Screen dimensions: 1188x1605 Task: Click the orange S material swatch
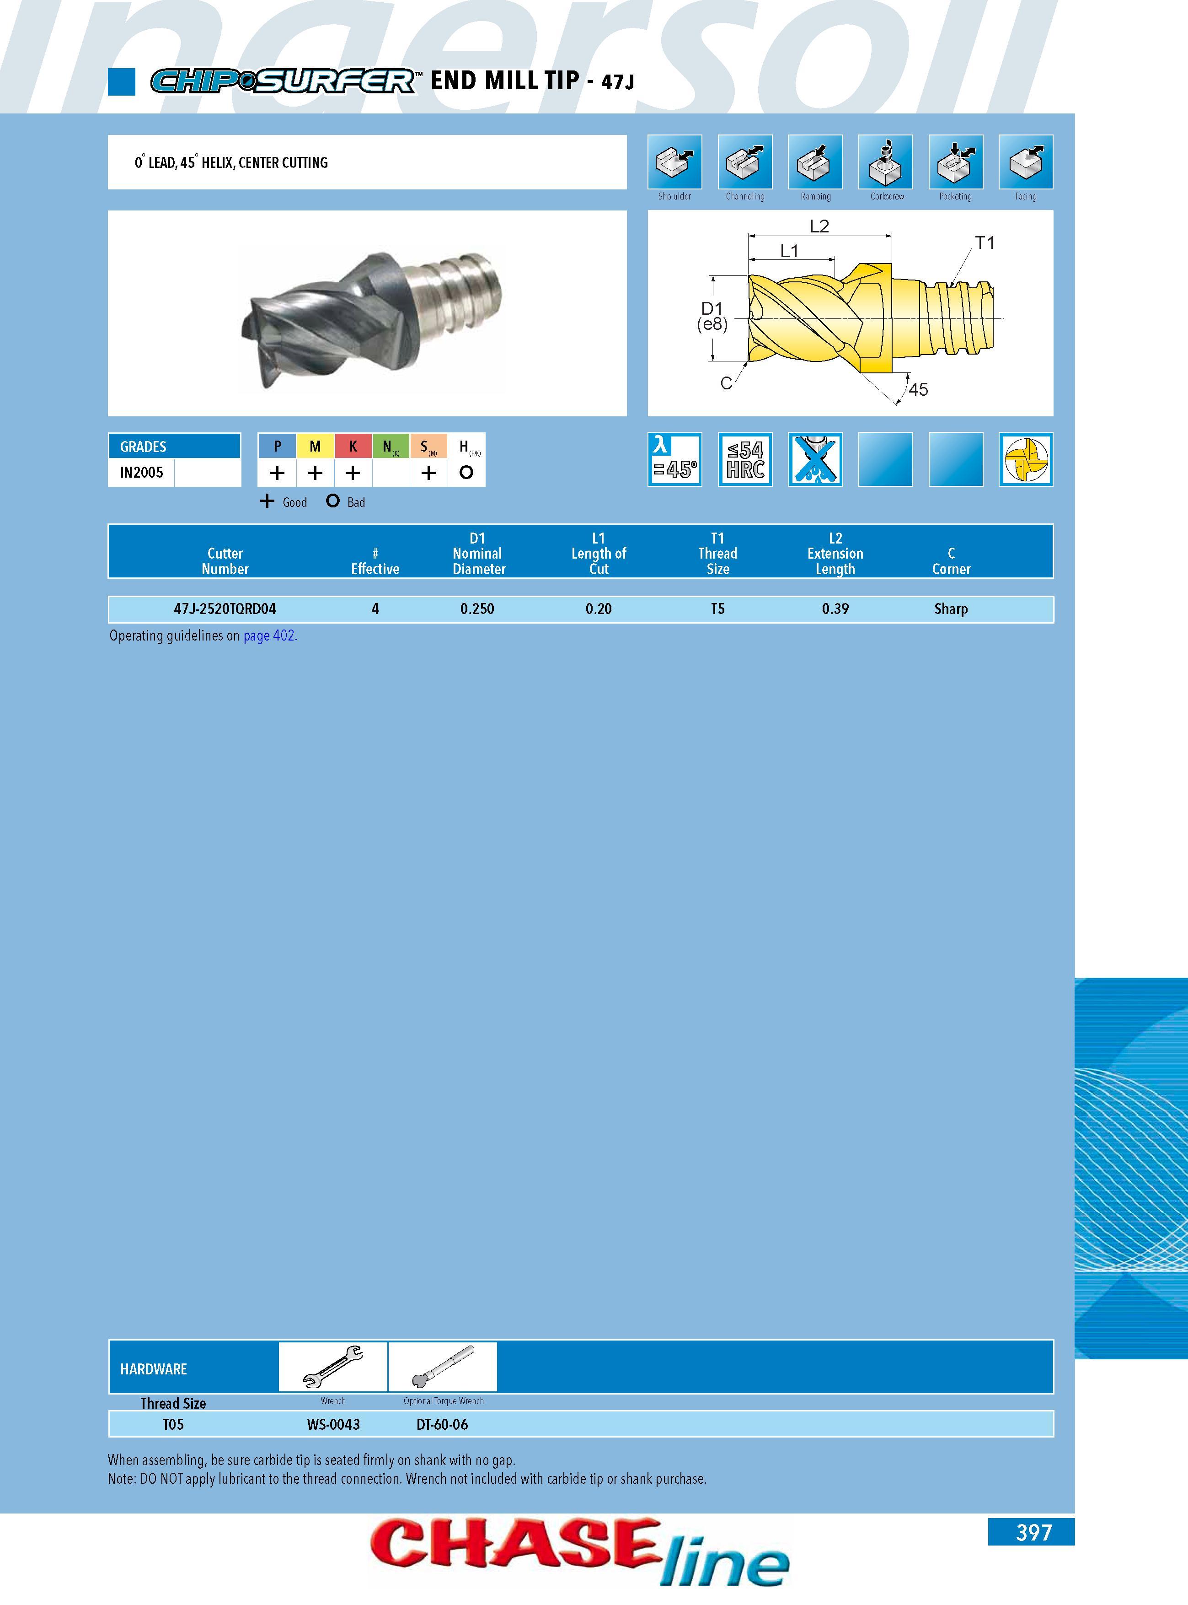pos(428,446)
